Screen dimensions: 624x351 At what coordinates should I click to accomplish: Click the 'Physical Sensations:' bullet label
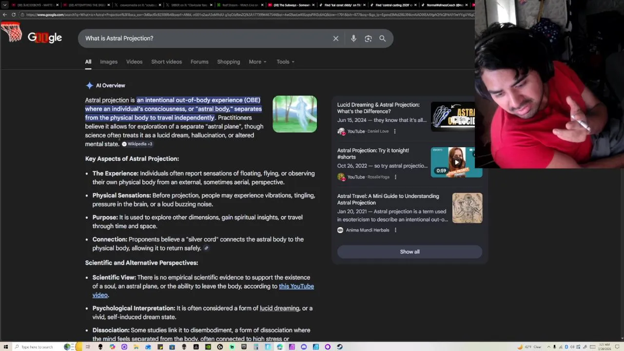tap(121, 195)
